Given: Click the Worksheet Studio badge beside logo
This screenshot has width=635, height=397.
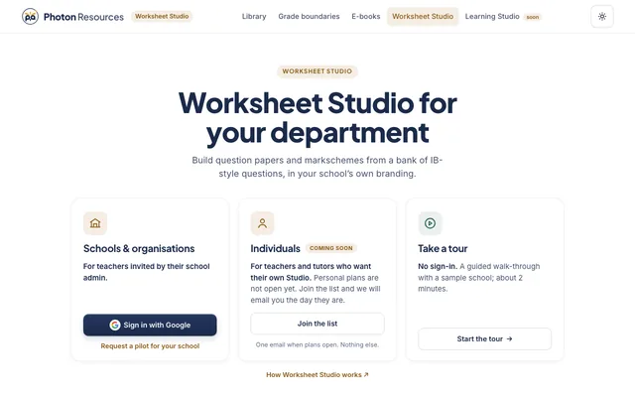Looking at the screenshot, I should pyautogui.click(x=162, y=16).
